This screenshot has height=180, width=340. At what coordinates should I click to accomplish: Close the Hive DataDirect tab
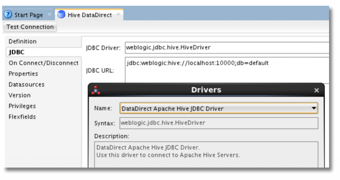(x=118, y=14)
